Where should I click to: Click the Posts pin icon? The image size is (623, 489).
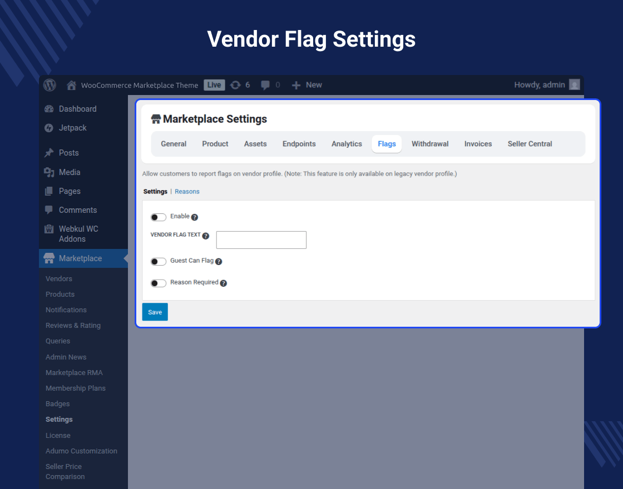tap(49, 153)
